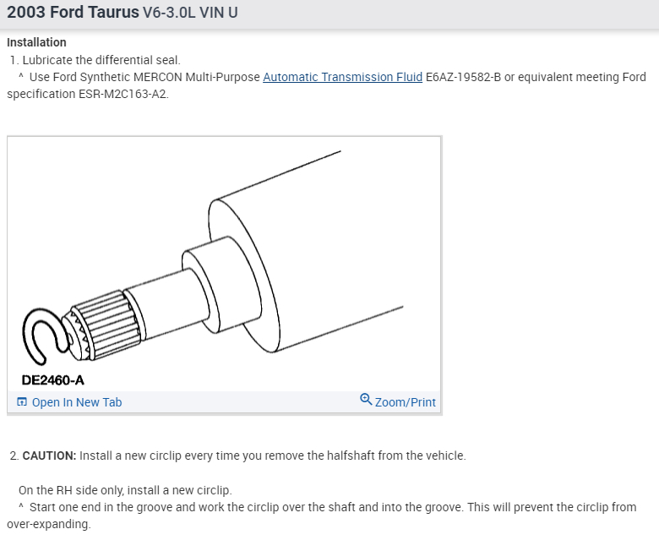
Task: Click the DE2460-A figure label
Action: click(x=53, y=380)
